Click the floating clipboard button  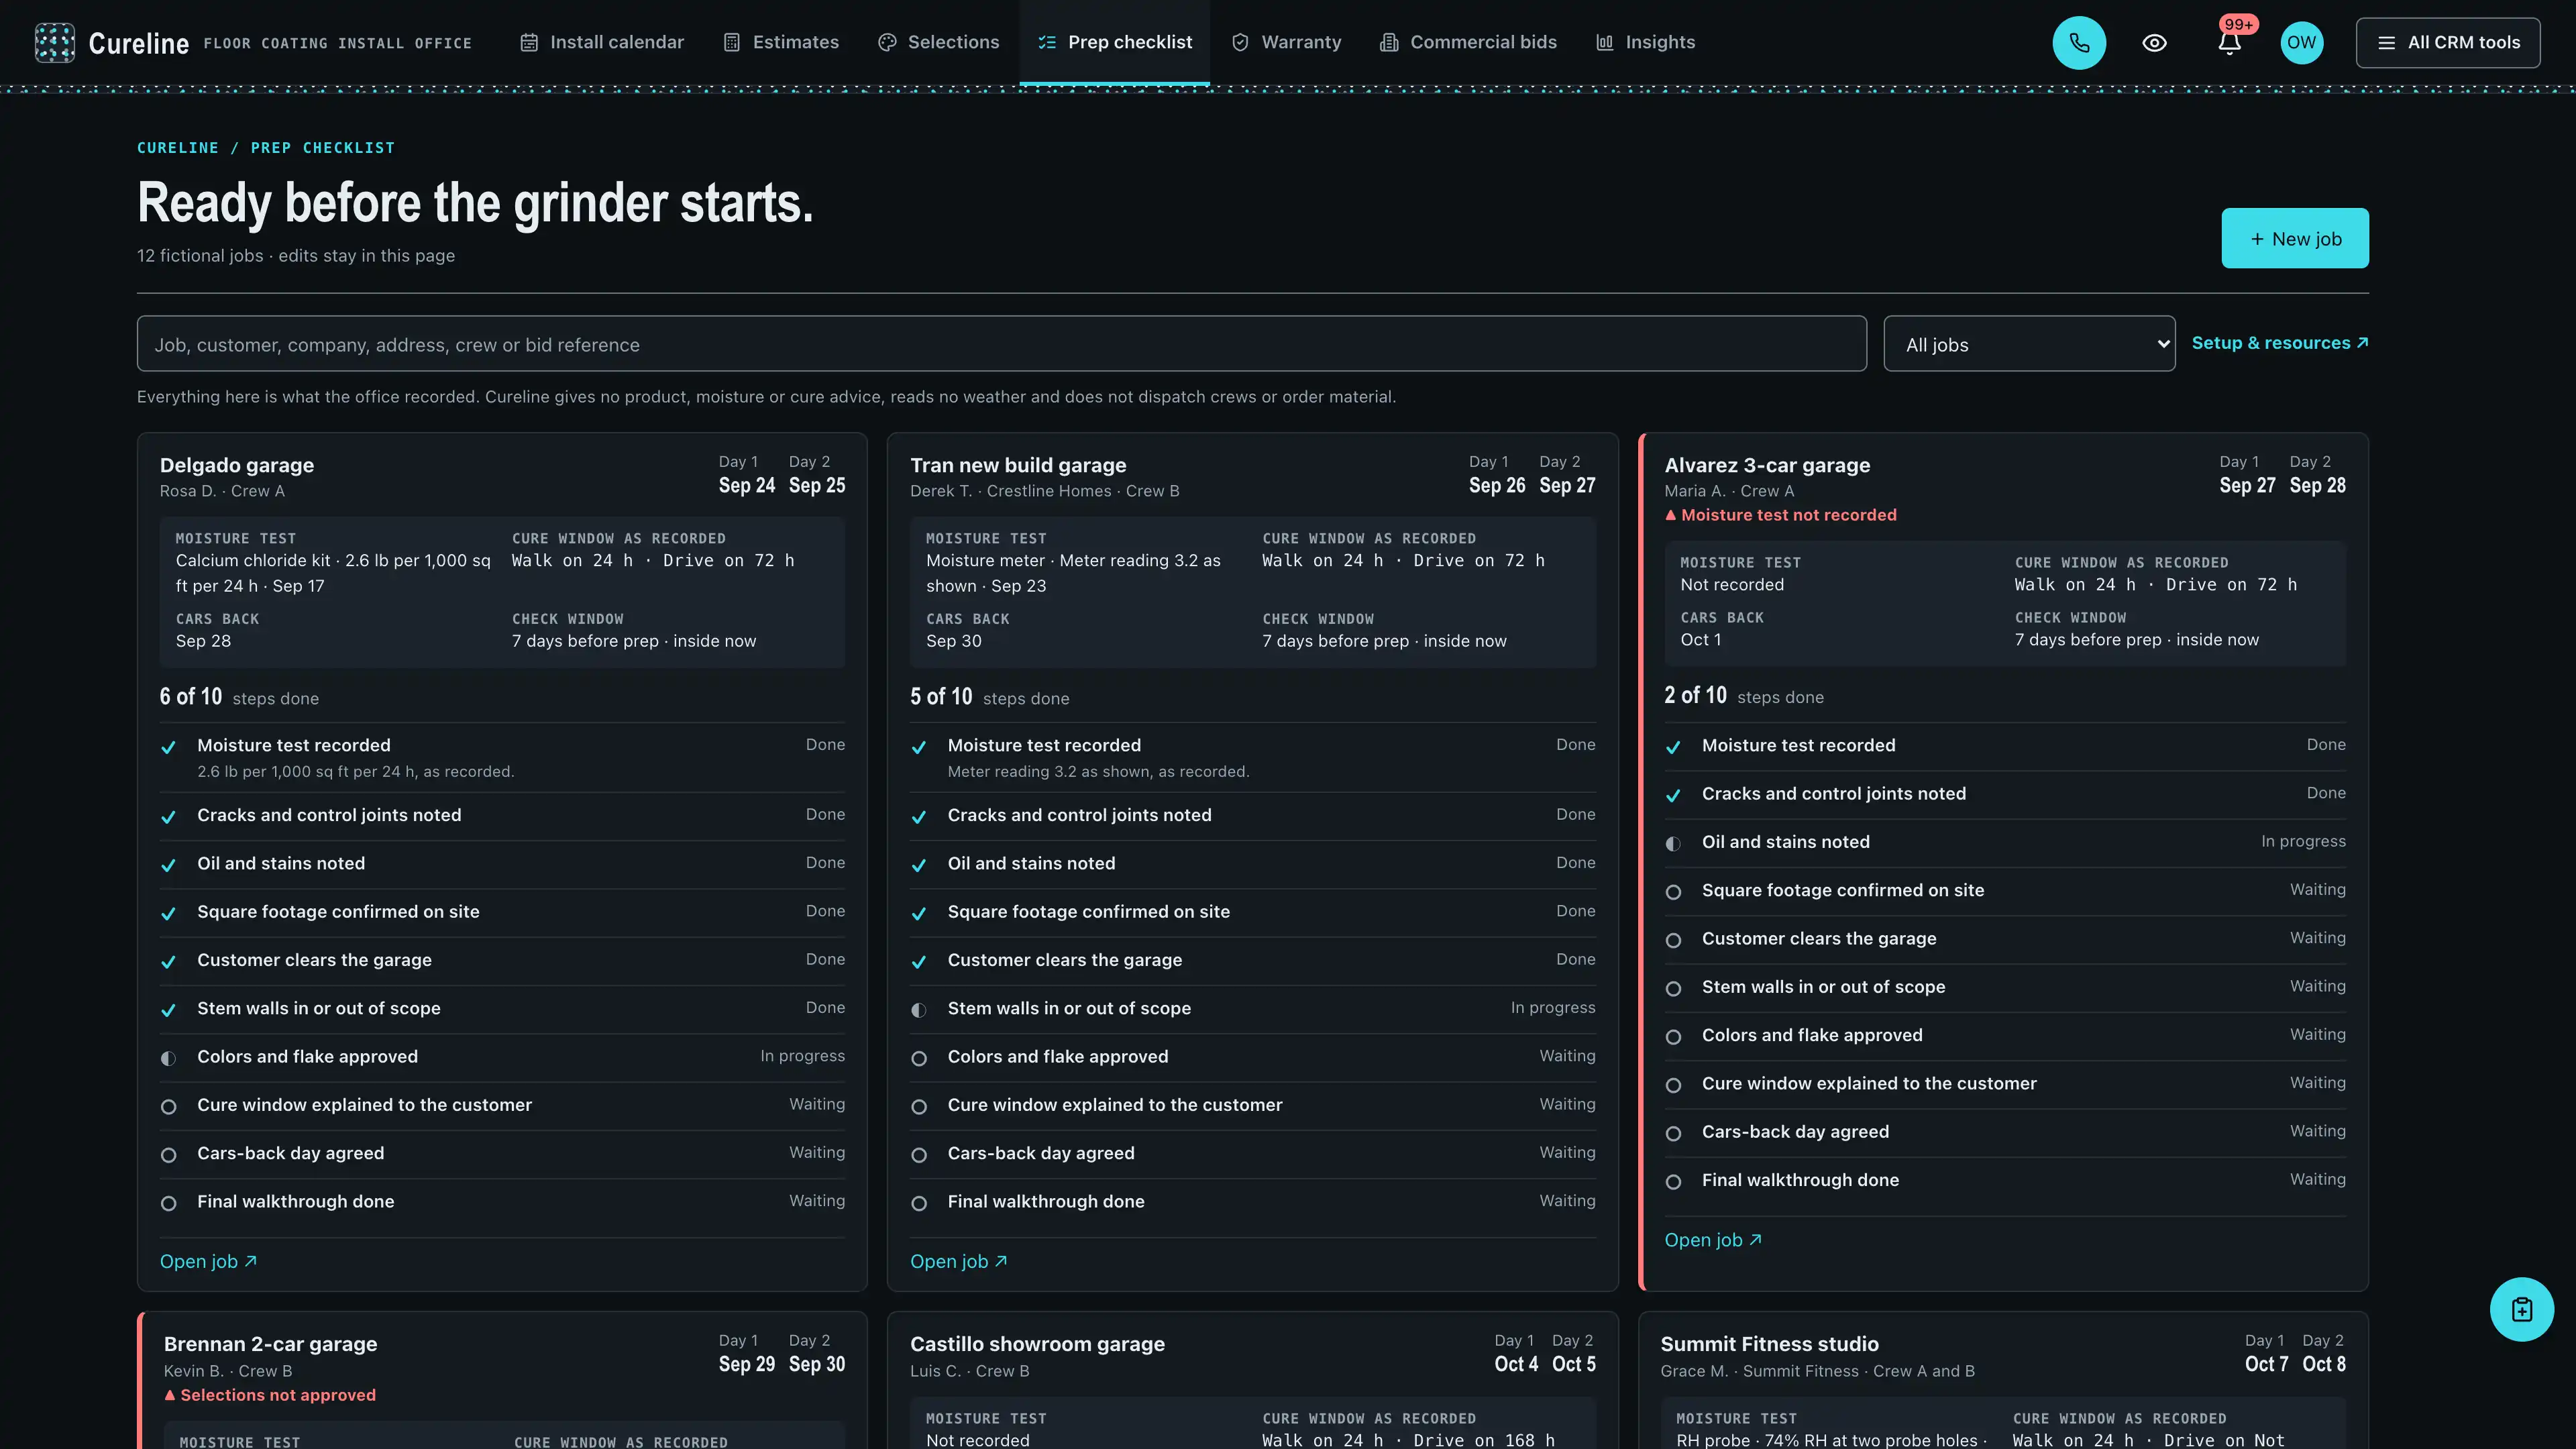2521,1309
